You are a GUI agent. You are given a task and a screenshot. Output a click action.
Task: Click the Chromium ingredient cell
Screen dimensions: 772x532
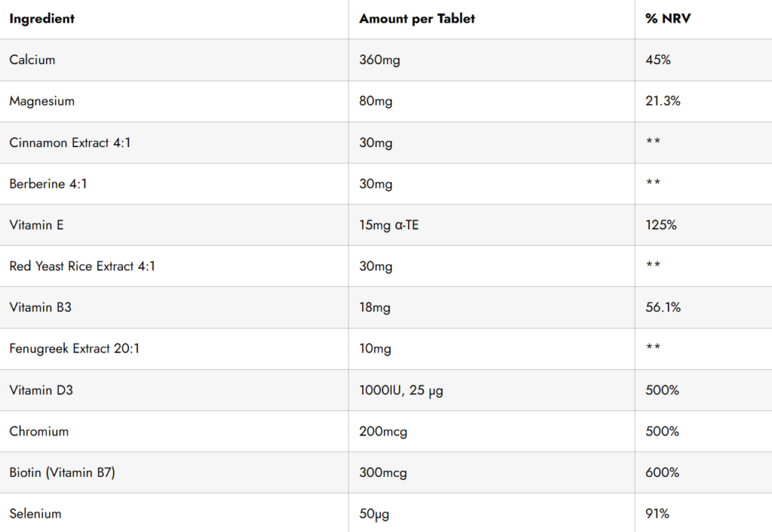point(39,431)
